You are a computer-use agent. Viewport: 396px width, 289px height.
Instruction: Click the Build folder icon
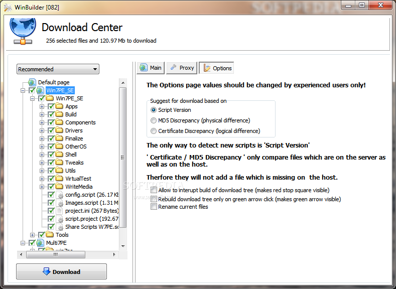click(59, 114)
